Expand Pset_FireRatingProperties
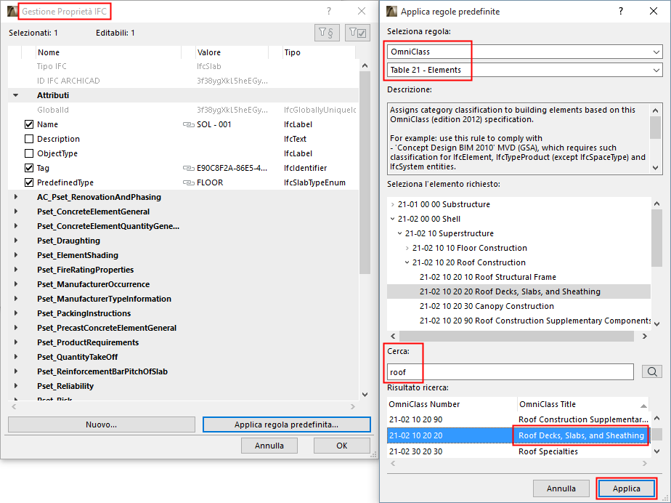The image size is (671, 503). (x=16, y=270)
